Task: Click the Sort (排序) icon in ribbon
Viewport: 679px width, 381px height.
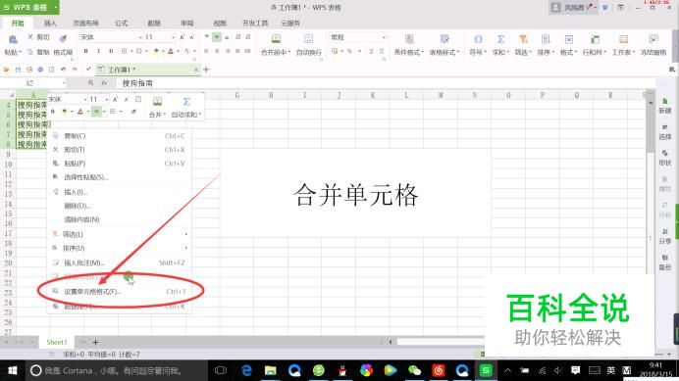Action: [546, 39]
